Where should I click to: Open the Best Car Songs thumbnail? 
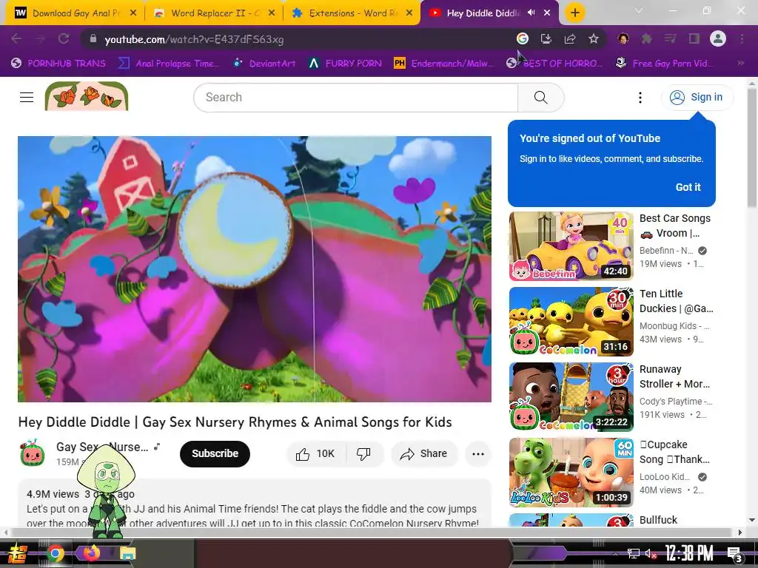tap(571, 246)
